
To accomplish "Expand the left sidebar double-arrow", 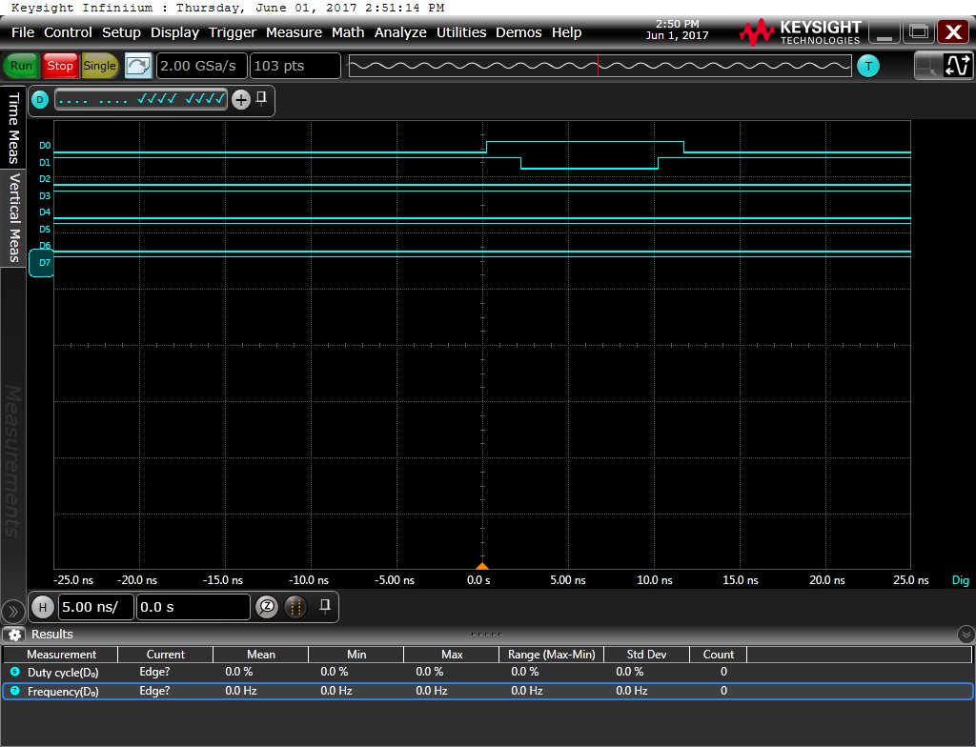I will (12, 612).
